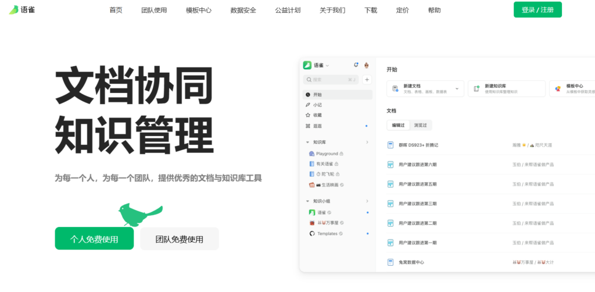Open the 语雀 workspace switcher chevron in preview
The width and height of the screenshot is (595, 292).
tap(328, 66)
